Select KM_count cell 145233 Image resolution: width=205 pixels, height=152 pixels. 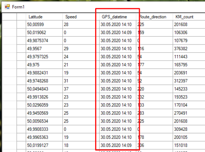click(189, 89)
